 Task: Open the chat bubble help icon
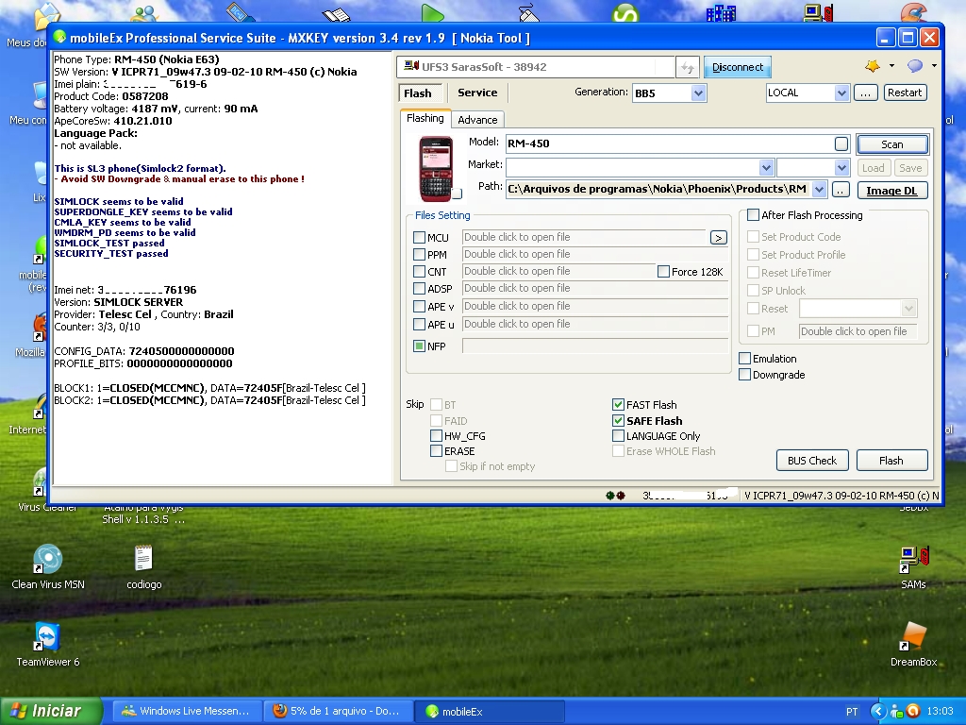915,66
